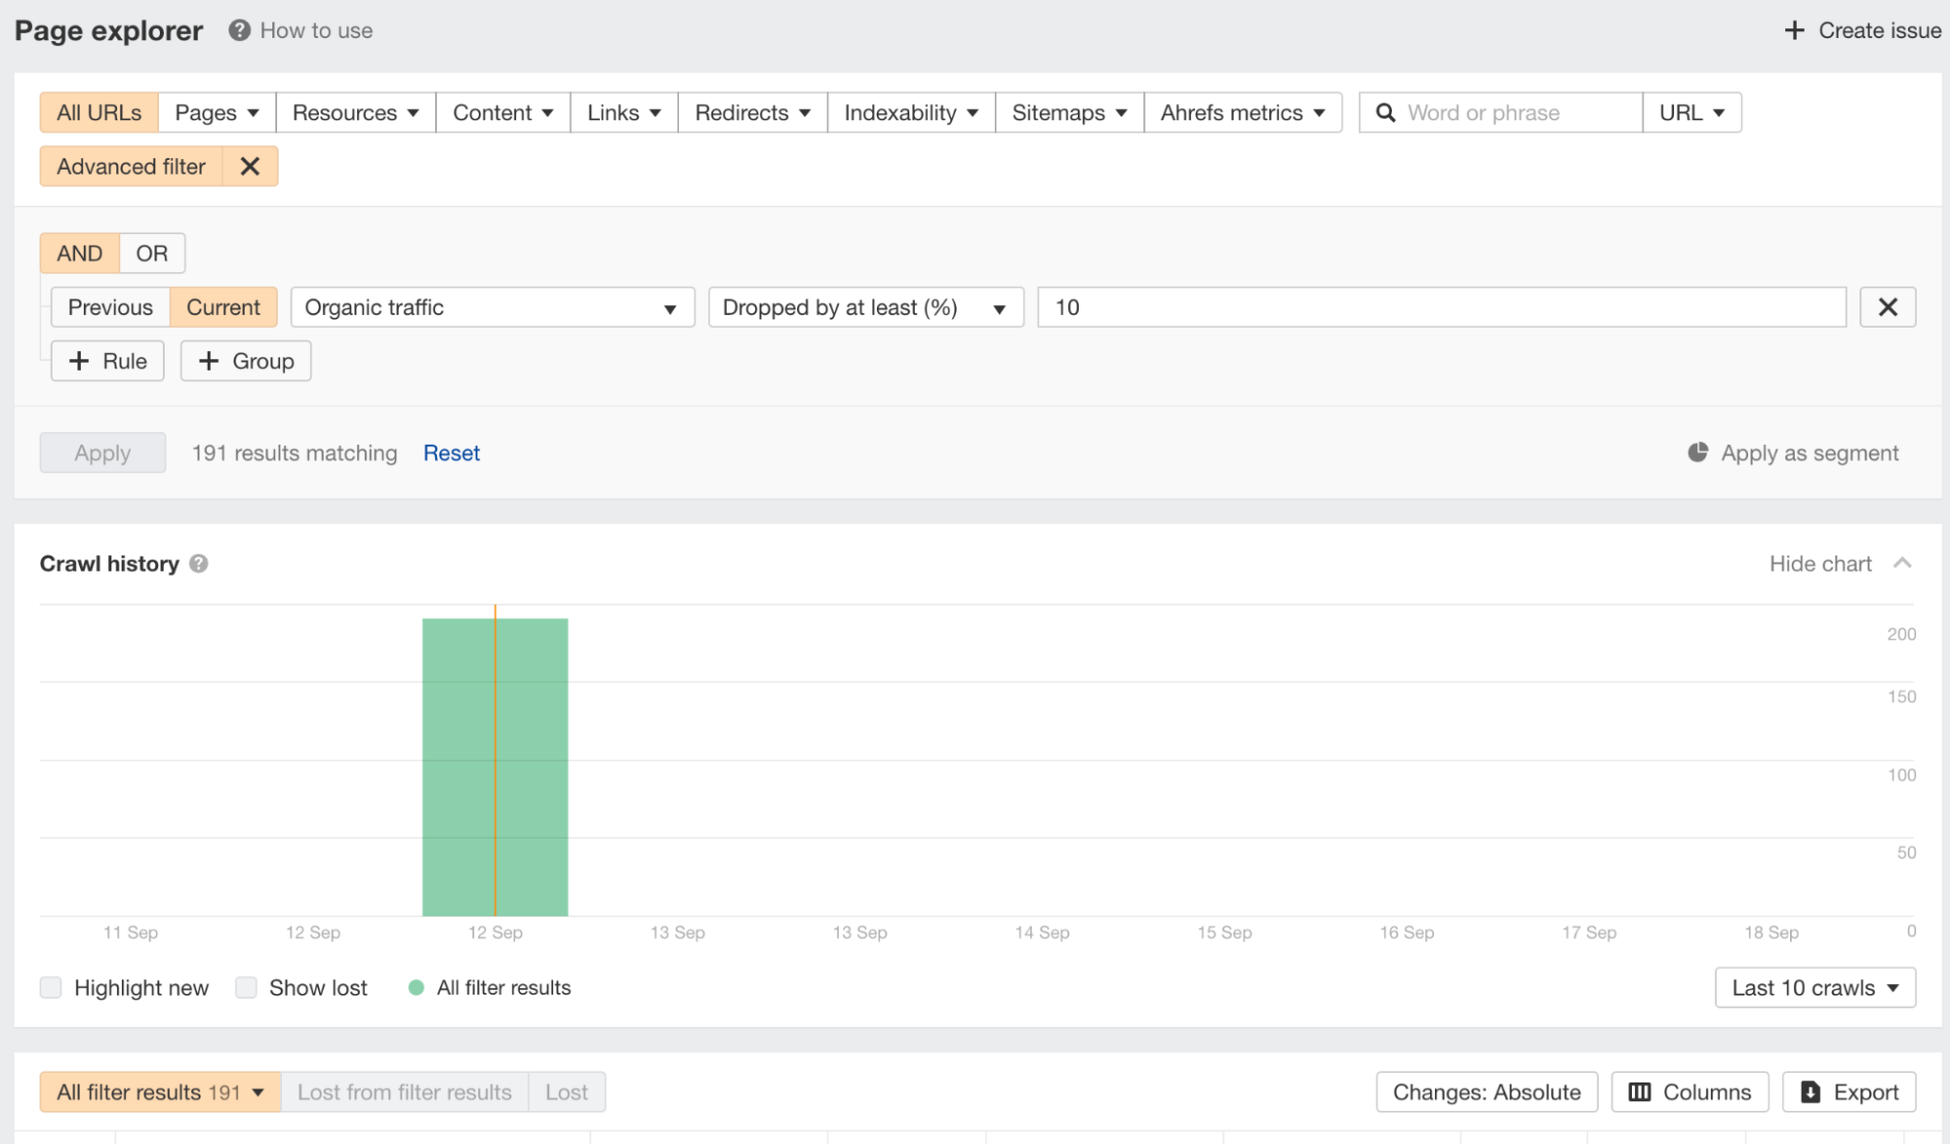The height and width of the screenshot is (1145, 1950).
Task: Switch to the Lost from filter results tab
Action: (404, 1091)
